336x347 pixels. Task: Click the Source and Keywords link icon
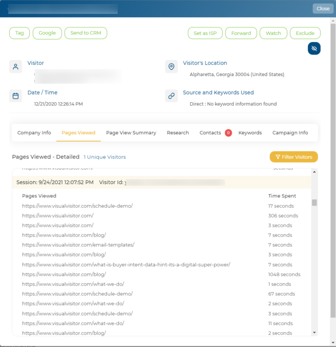pyautogui.click(x=171, y=96)
